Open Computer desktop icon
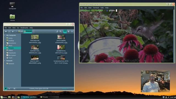This screenshot has width=176, height=99. point(12,6)
